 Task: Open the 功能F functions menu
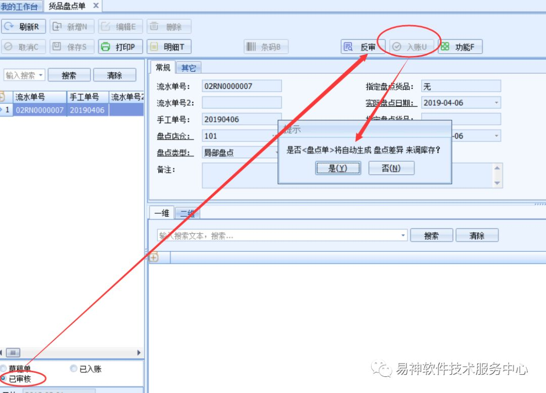tap(460, 47)
